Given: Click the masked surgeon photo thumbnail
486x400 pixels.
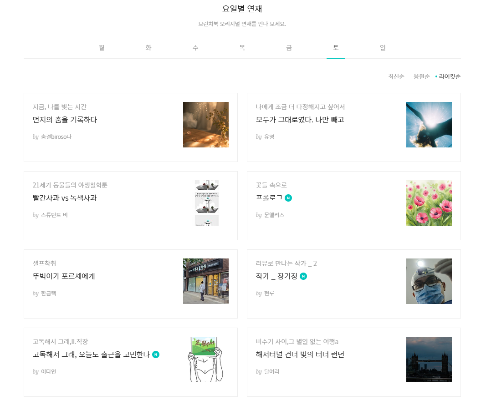Looking at the screenshot, I should [x=429, y=281].
